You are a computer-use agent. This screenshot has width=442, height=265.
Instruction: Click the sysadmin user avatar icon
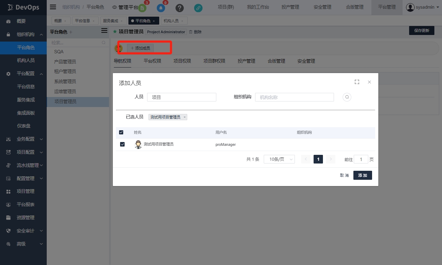[410, 7]
